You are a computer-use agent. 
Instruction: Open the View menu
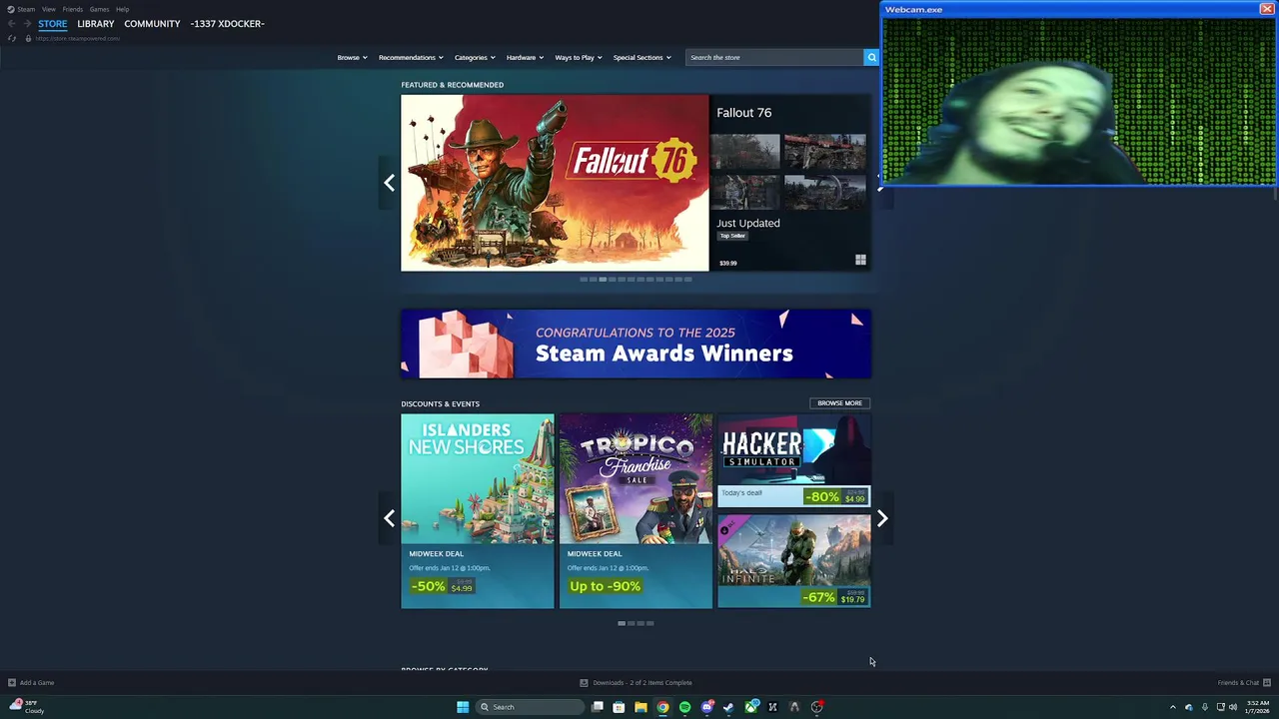[49, 9]
